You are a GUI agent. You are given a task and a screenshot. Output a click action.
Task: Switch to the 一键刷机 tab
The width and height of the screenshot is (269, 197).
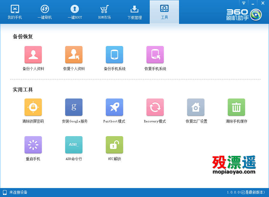tap(45, 12)
